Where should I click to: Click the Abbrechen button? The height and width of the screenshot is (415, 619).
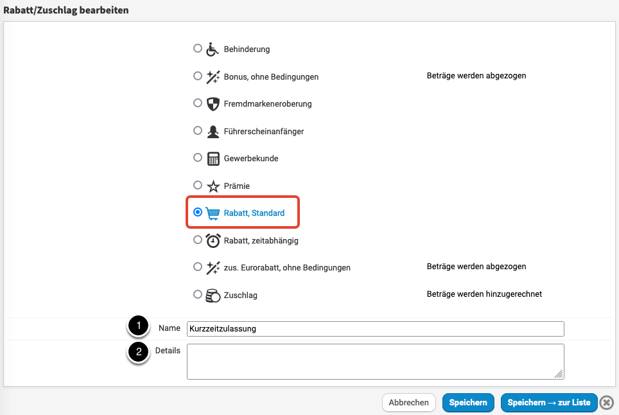pos(409,403)
